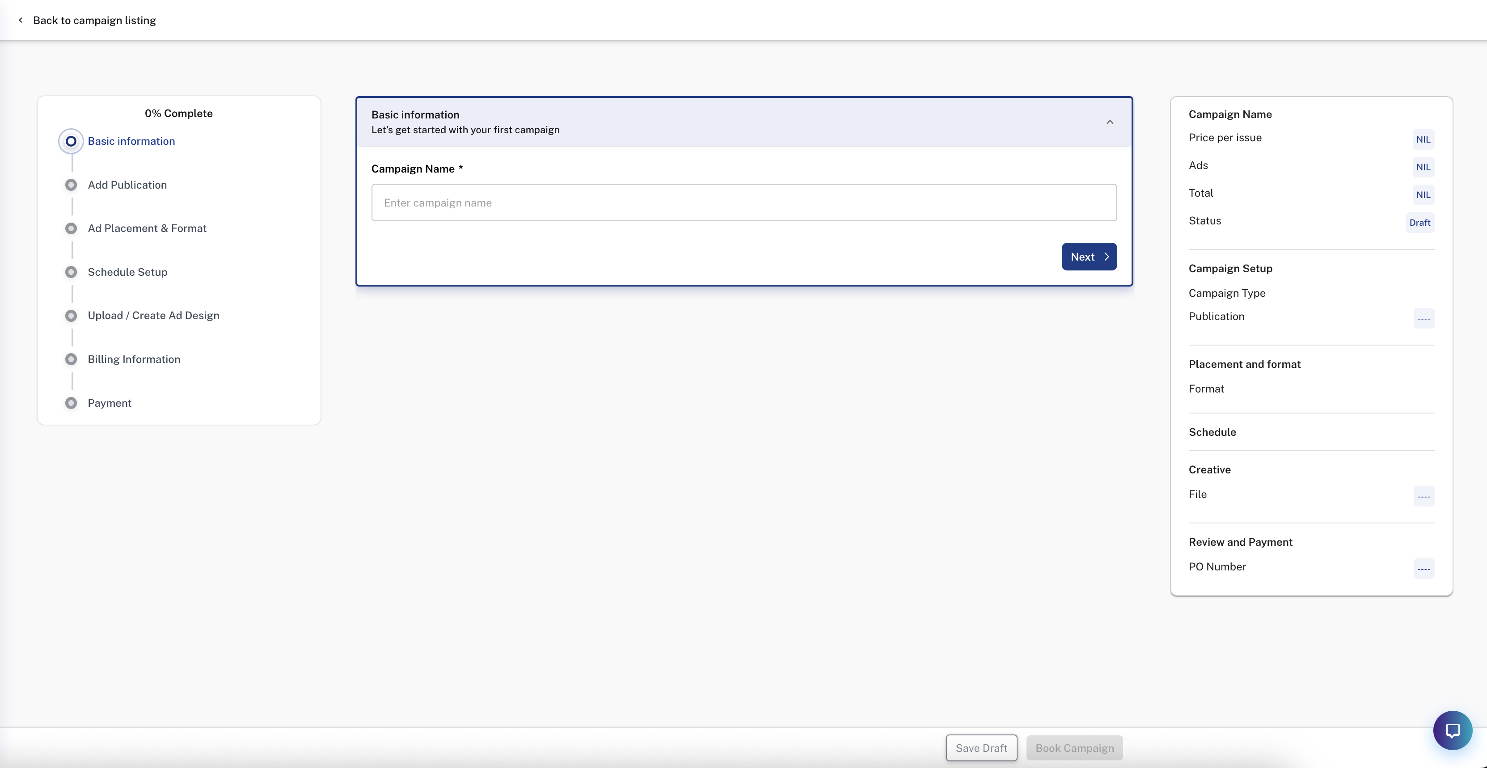Click the Save Draft button
Screen dimensions: 1487x768
pos(981,748)
